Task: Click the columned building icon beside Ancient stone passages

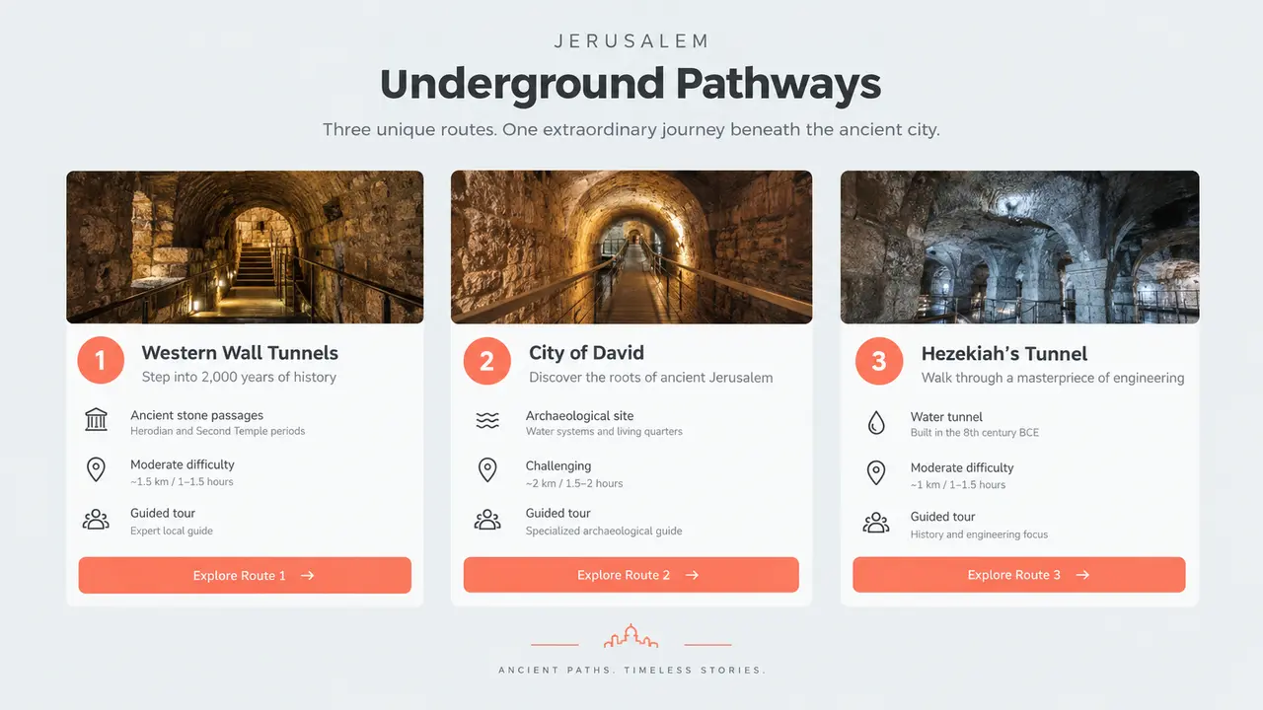Action: [x=96, y=421]
